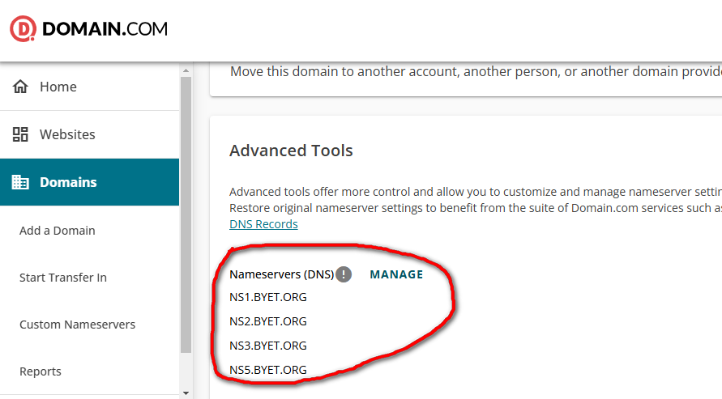
Task: Go to the Websites section
Action: (89, 134)
